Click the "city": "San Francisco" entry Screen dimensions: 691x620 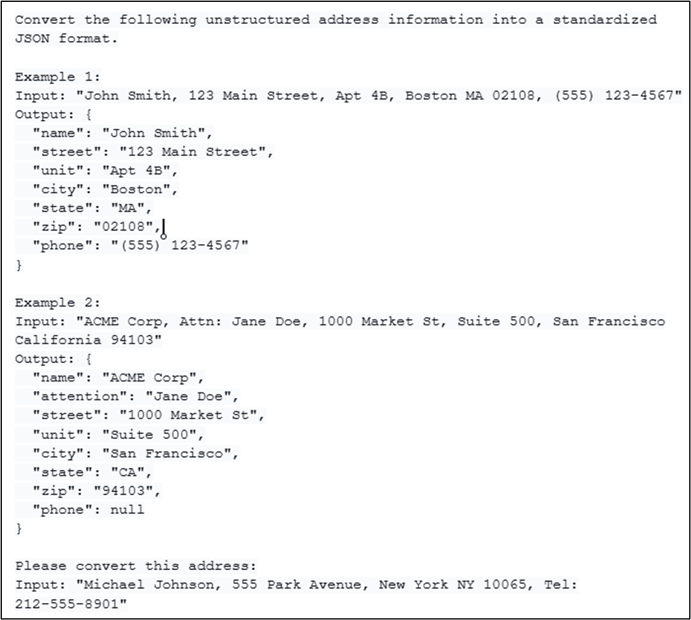pos(136,453)
